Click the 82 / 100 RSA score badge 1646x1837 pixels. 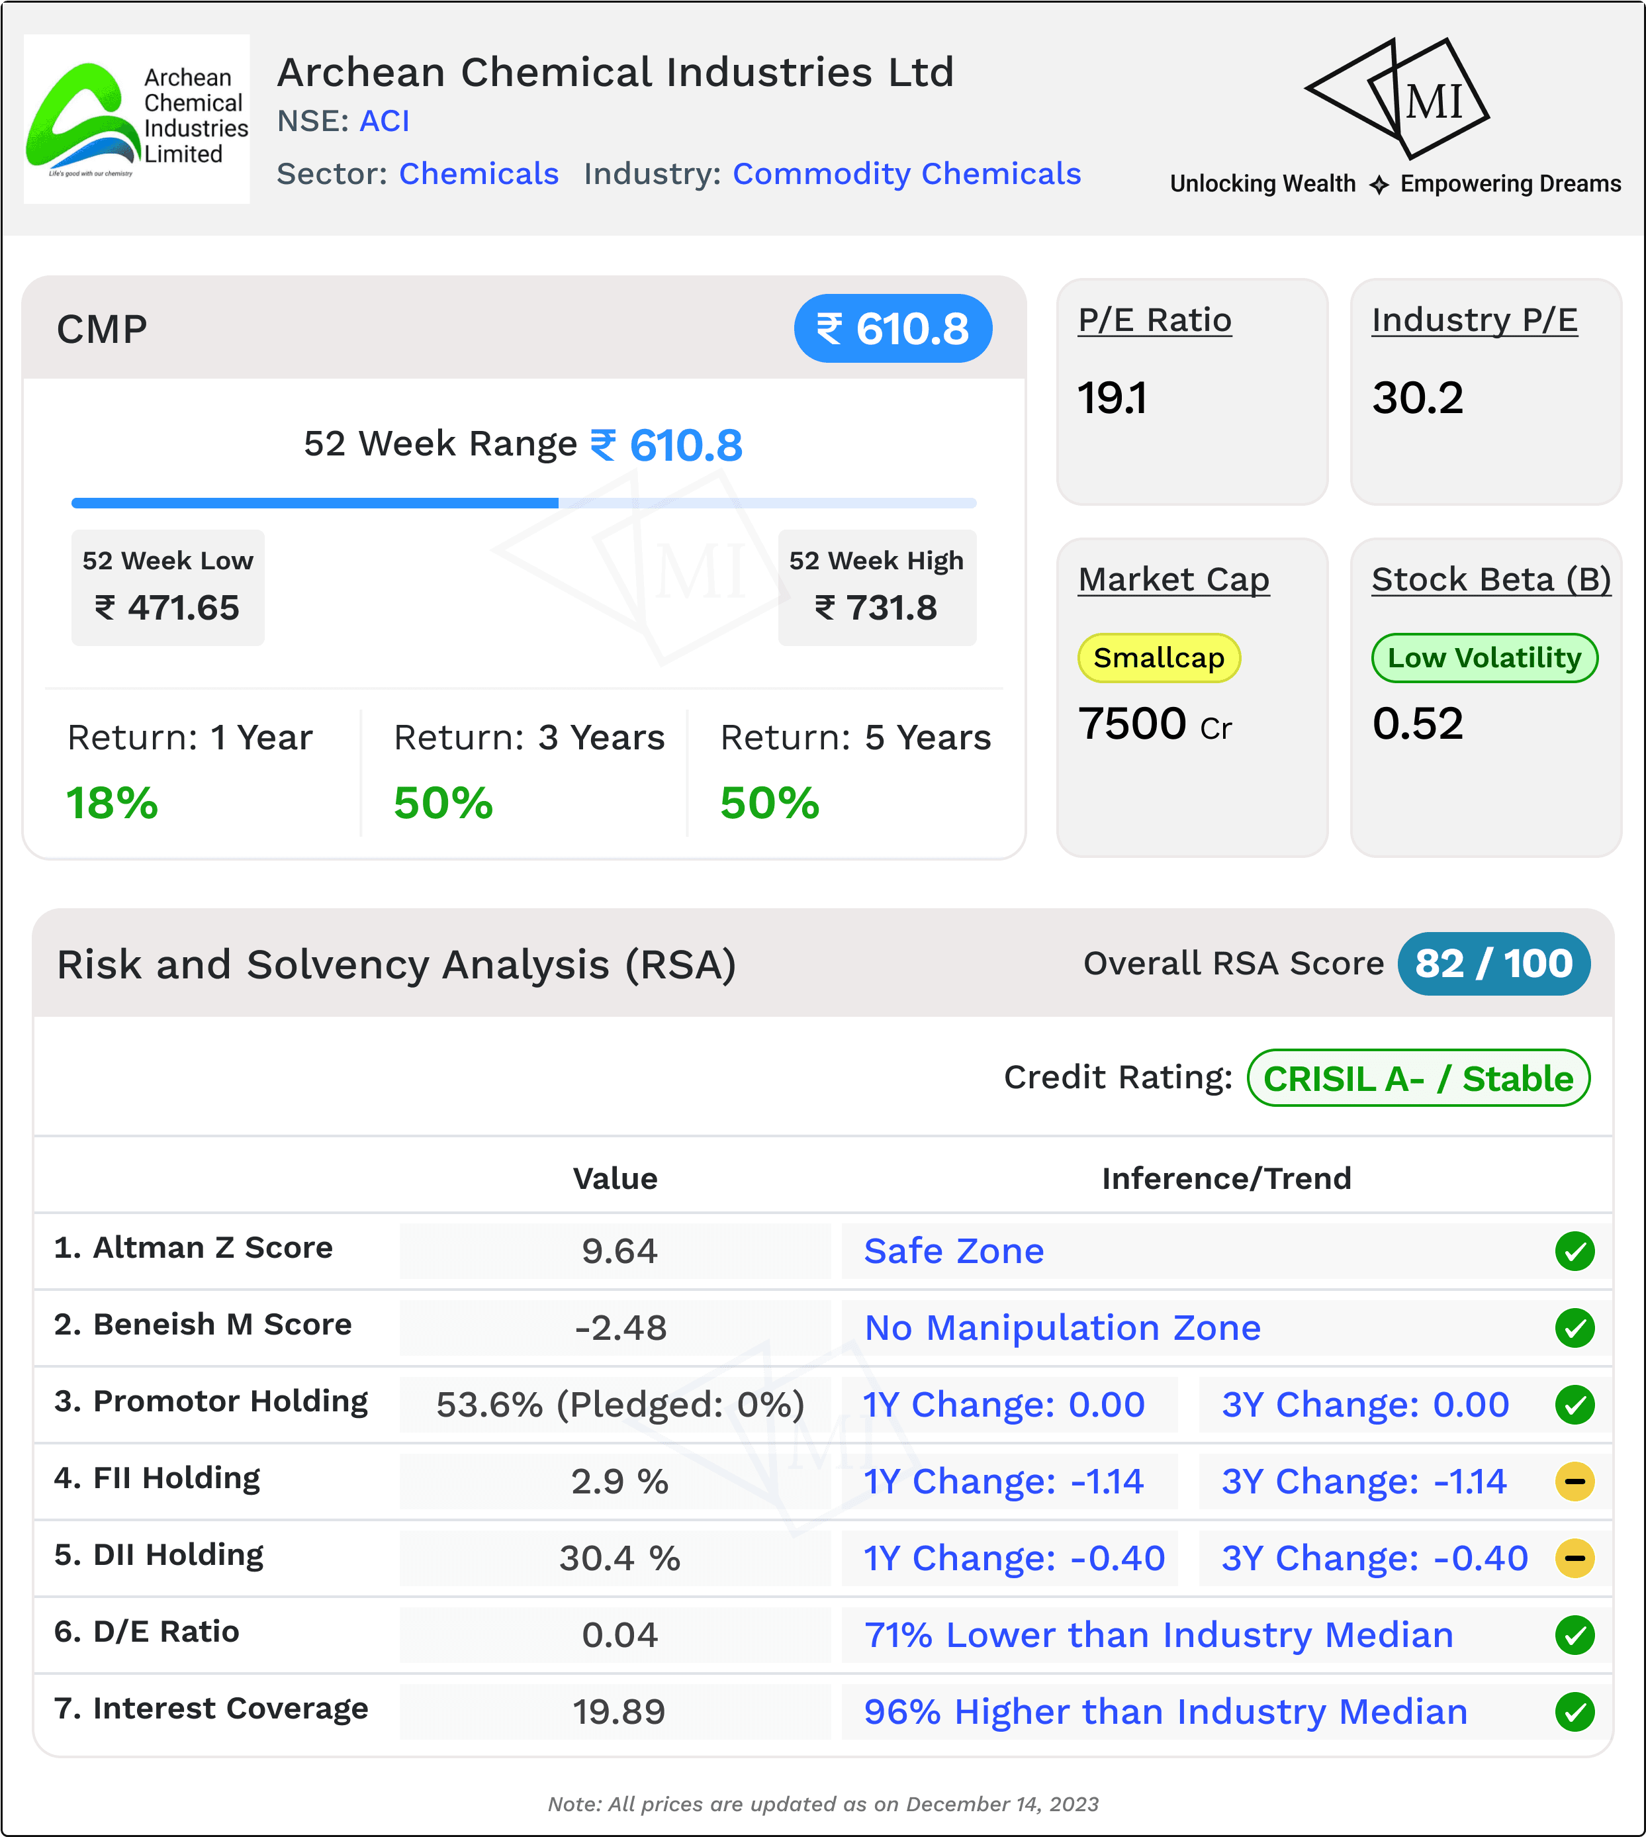(1493, 963)
